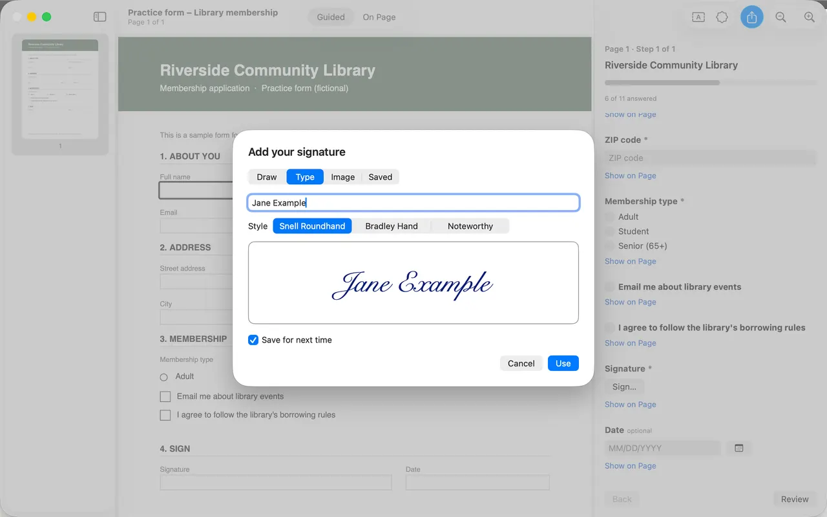Click the Signature box on form page
This screenshot has height=517, width=827.
tap(276, 483)
